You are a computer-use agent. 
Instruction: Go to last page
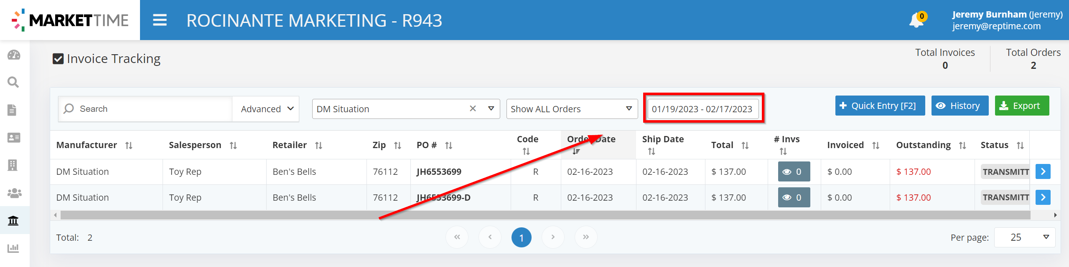click(586, 237)
